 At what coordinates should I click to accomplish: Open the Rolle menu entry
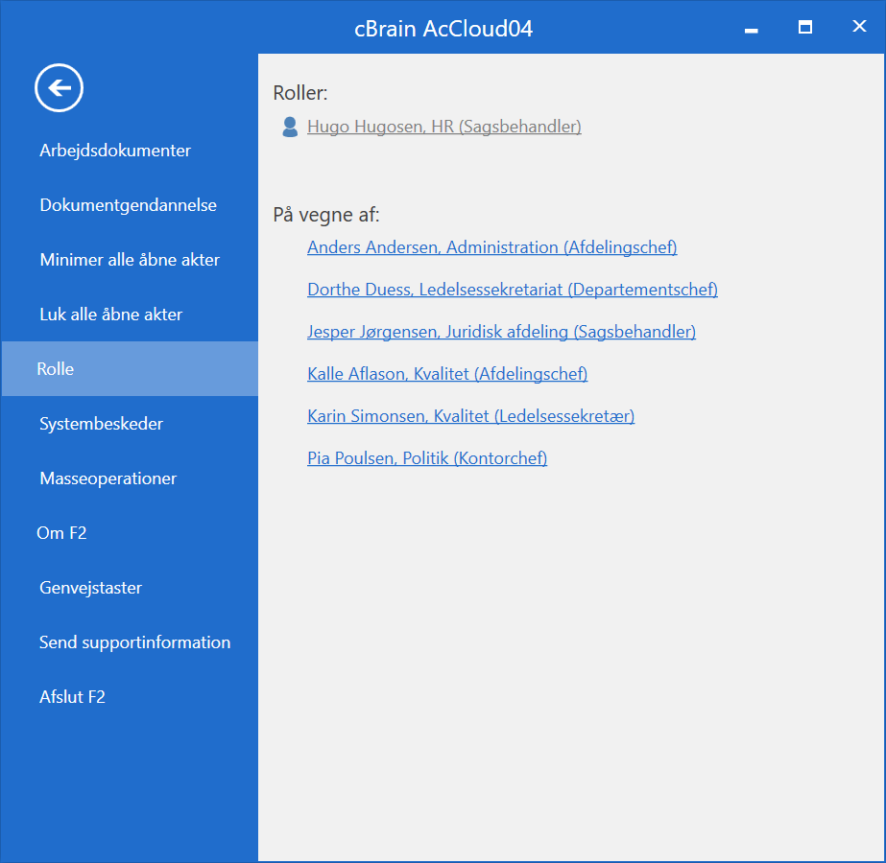click(56, 369)
